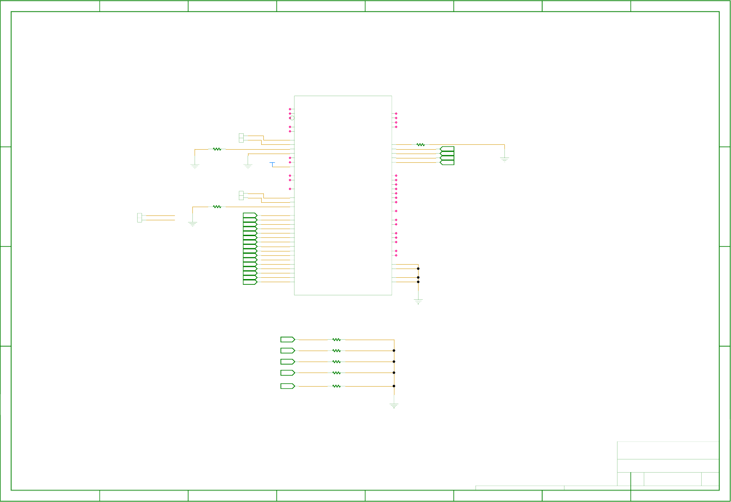Screen dimensions: 731x502
Task: Click the ground symbol wired to the lower-left resistor
Action: [x=193, y=224]
